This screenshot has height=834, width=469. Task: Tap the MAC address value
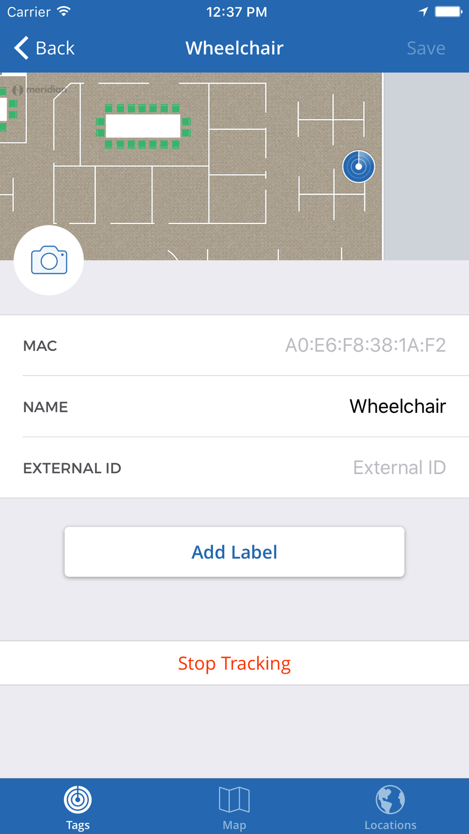365,345
